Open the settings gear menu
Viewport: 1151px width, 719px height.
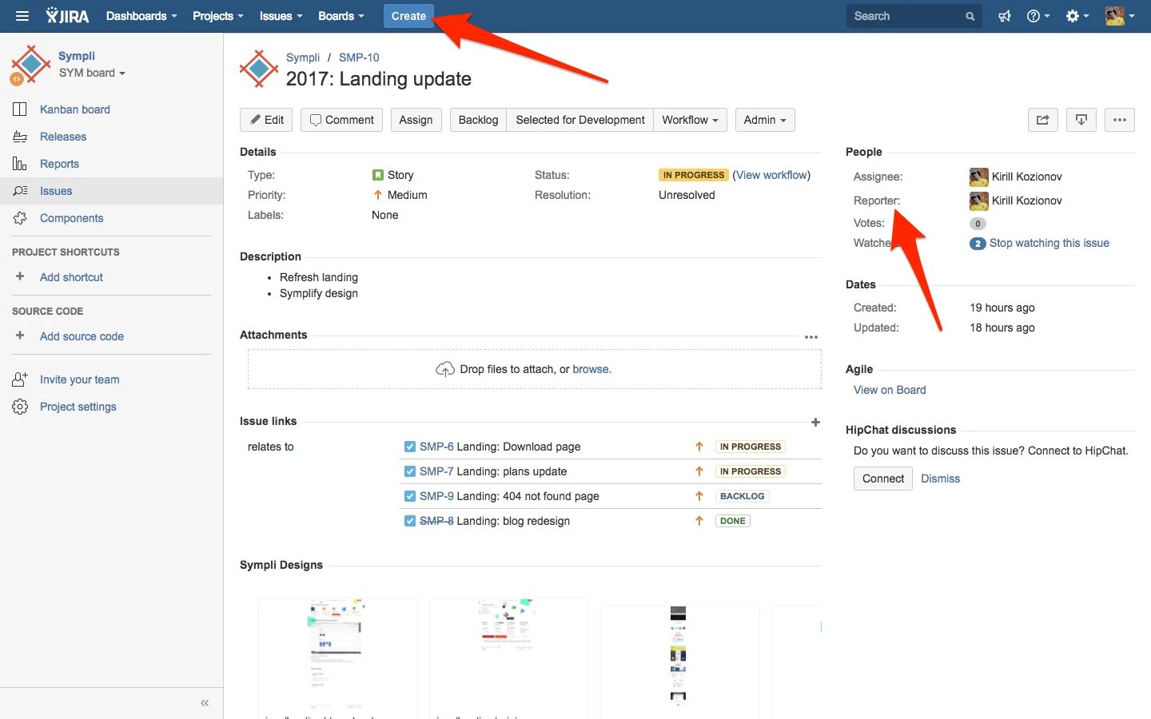(x=1077, y=16)
